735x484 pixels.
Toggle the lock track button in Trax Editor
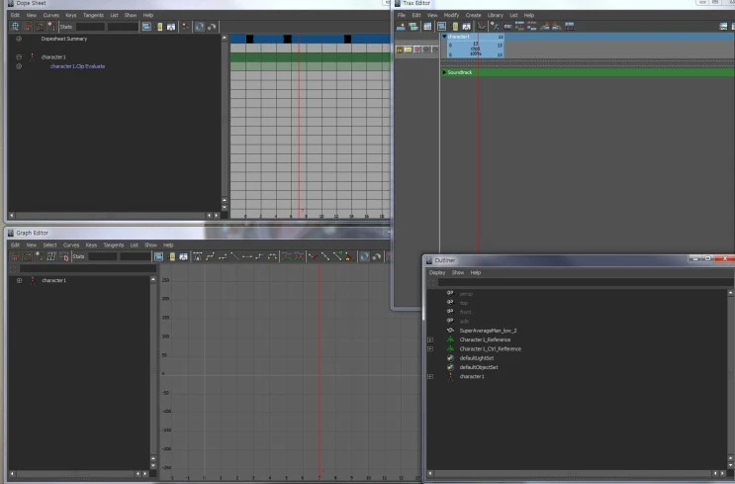pos(399,49)
